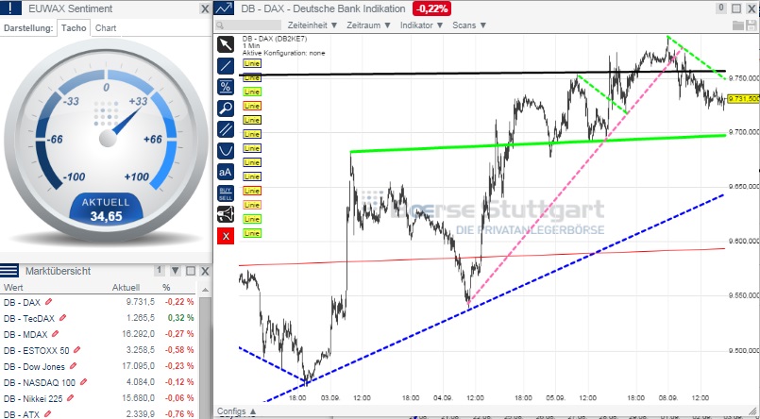Click the red X delete drawings tool

(x=226, y=236)
